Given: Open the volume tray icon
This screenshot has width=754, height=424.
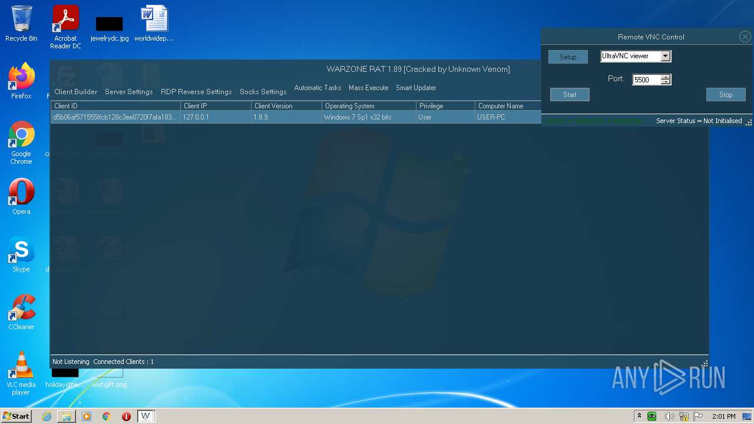Looking at the screenshot, I should click(x=670, y=416).
